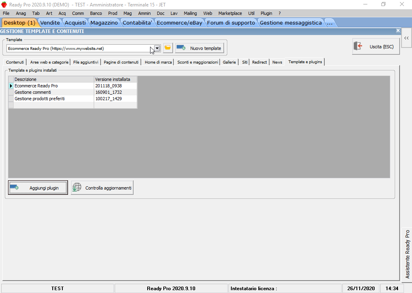Select File aggiuntivi tab
The width and height of the screenshot is (412, 293).
click(x=86, y=62)
